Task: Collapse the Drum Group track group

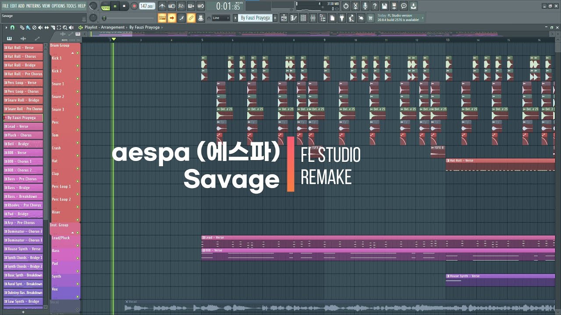Action: [73, 53]
